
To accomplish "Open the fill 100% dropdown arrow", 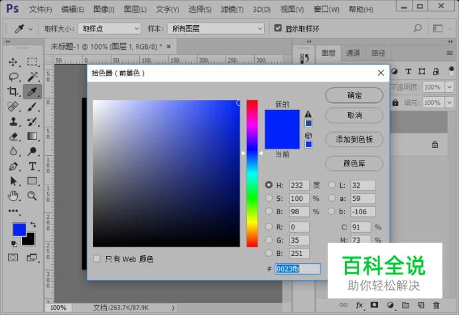I will [x=449, y=103].
